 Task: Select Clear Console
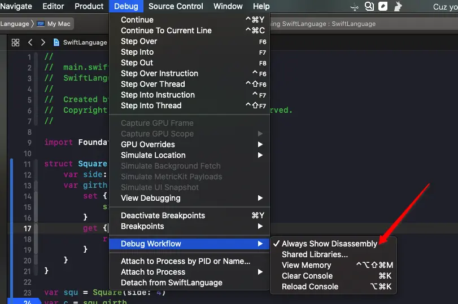pyautogui.click(x=307, y=276)
